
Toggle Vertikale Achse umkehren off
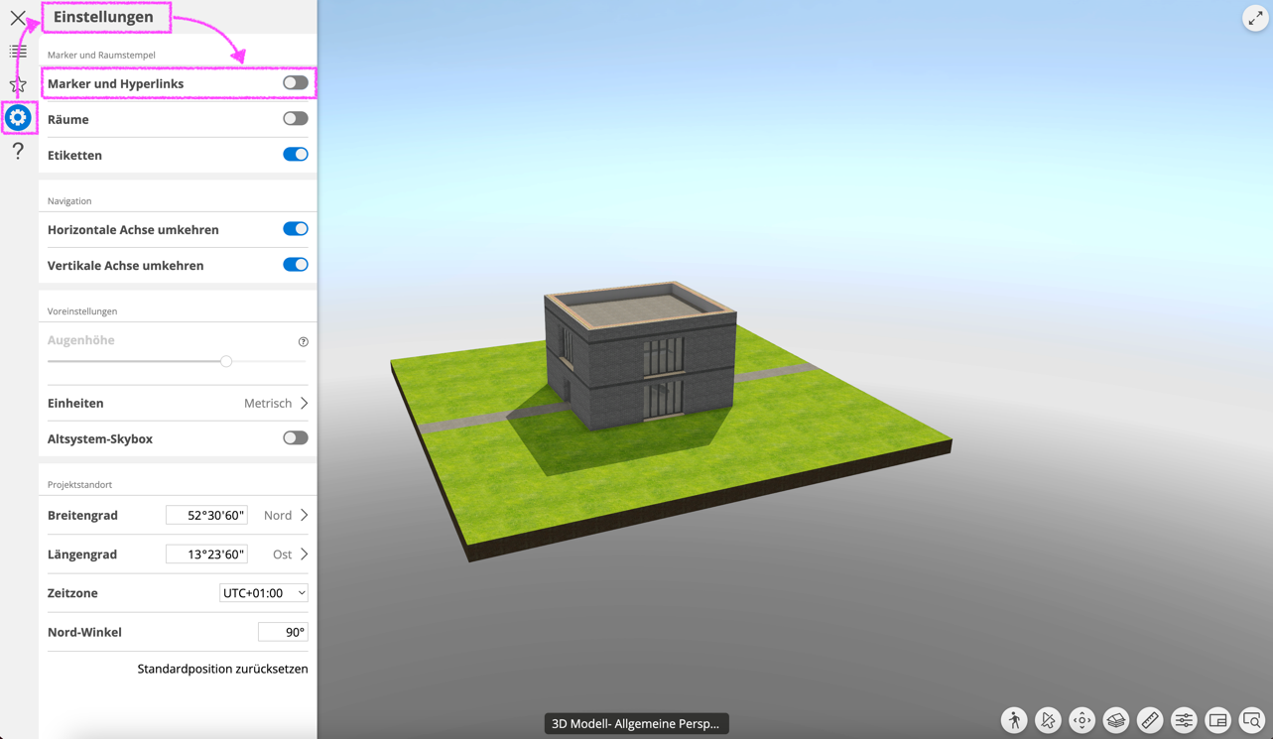[x=295, y=265]
